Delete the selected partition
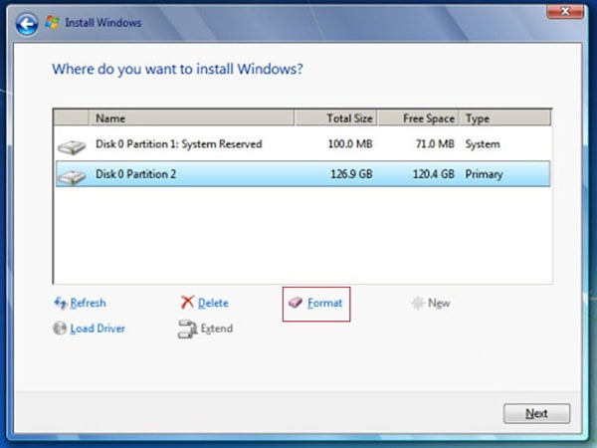Screen dimensions: 597x448 [x=213, y=304]
